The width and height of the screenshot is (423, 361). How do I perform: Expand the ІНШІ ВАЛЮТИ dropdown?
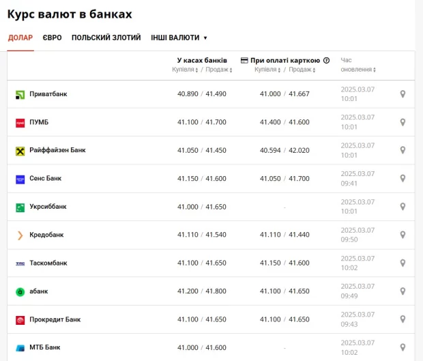point(179,38)
